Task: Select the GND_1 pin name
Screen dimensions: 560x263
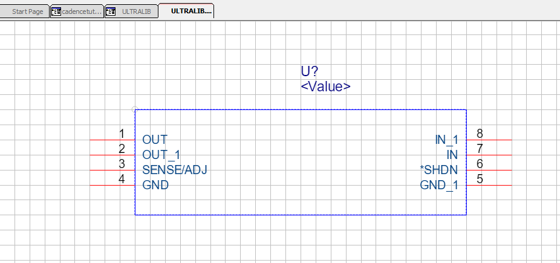Action: (x=439, y=185)
